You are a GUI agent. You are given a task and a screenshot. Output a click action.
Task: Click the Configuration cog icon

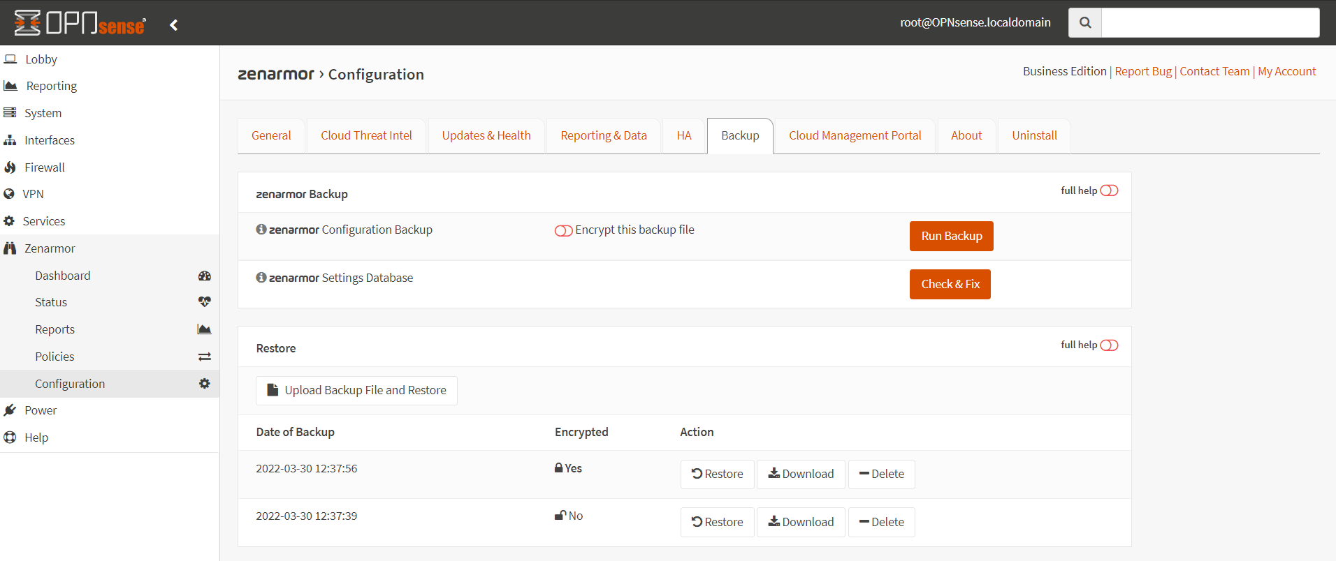tap(205, 383)
